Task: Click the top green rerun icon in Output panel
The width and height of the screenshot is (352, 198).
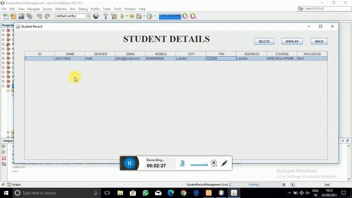Action: pyautogui.click(x=4, y=146)
